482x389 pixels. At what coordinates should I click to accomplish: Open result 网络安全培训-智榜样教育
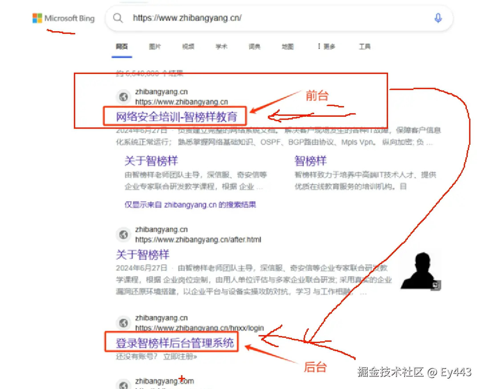[176, 117]
